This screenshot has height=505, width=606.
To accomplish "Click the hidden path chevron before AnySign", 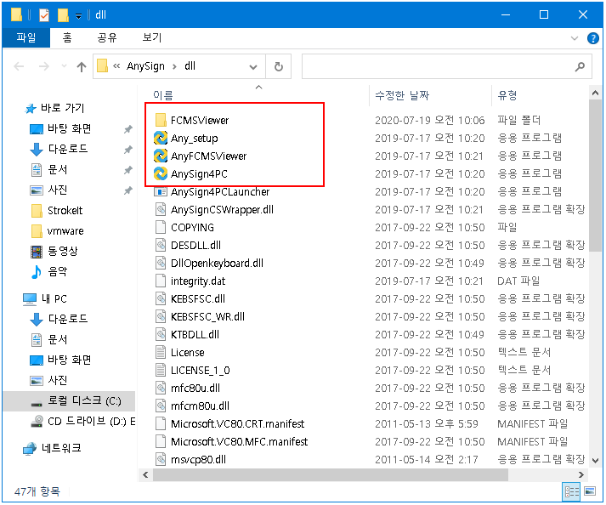I will (x=116, y=66).
